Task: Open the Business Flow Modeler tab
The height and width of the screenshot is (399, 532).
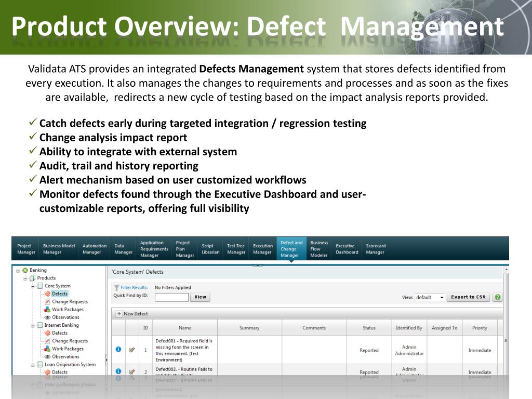Action: point(319,249)
